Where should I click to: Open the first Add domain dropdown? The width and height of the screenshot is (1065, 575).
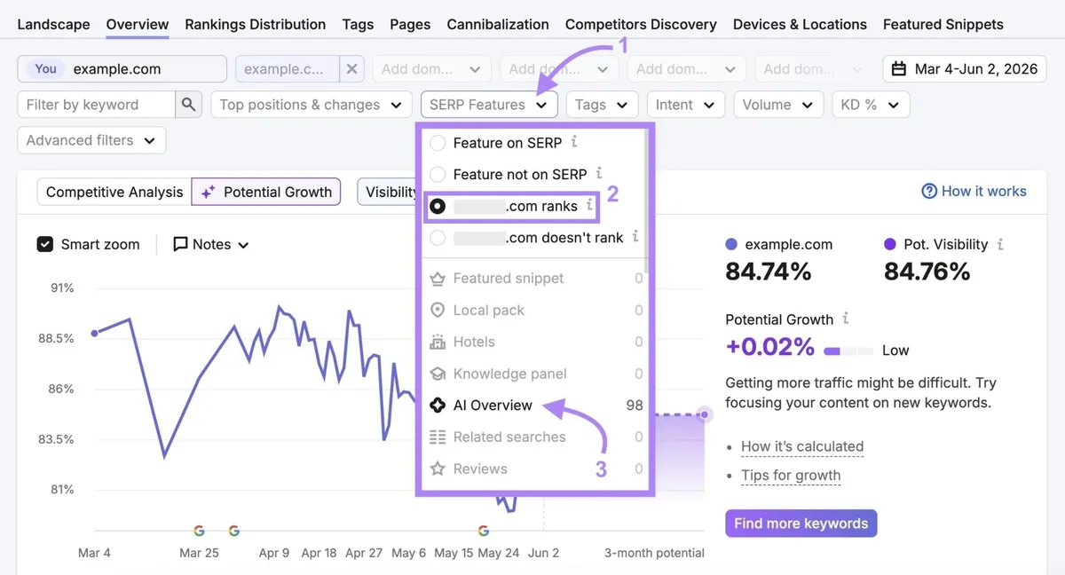click(x=430, y=68)
